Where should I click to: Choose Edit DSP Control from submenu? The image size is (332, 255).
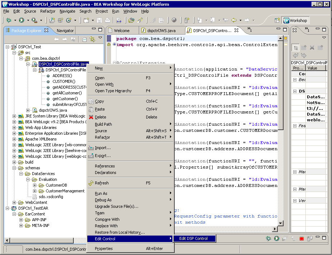[193, 238]
